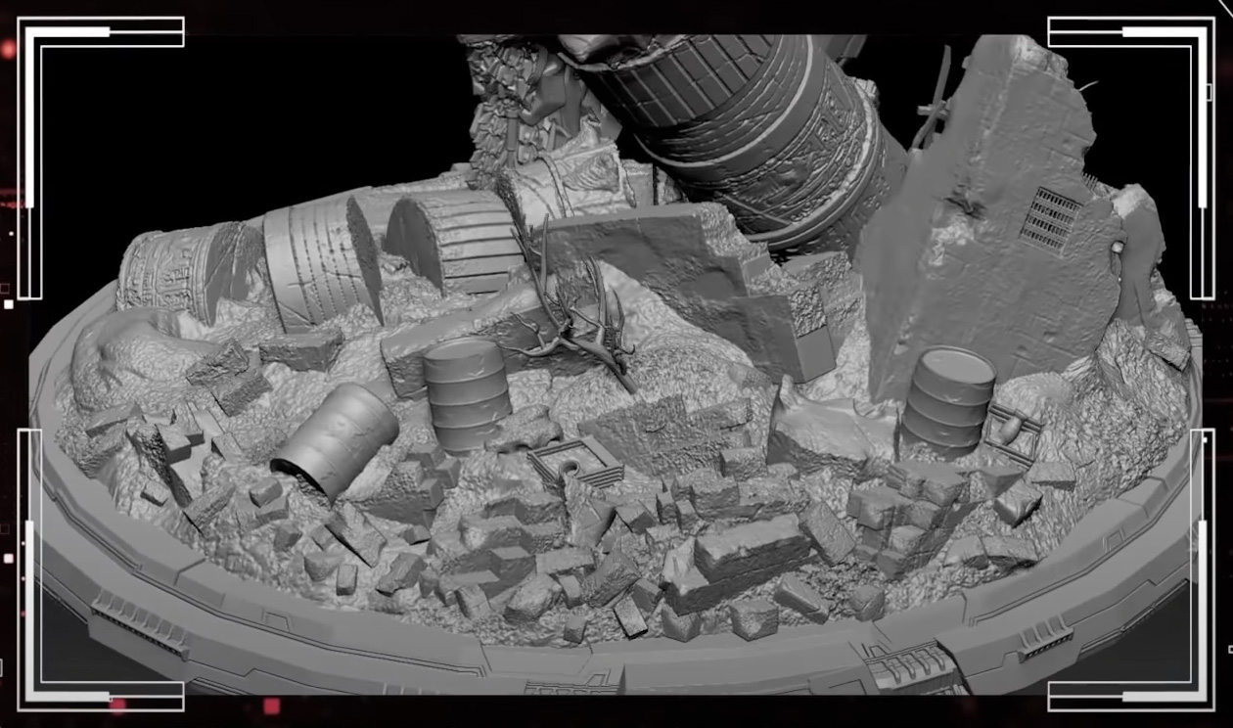This screenshot has width=1233, height=728.
Task: Pick the barrel standing against the broken wall
Action: tap(946, 399)
